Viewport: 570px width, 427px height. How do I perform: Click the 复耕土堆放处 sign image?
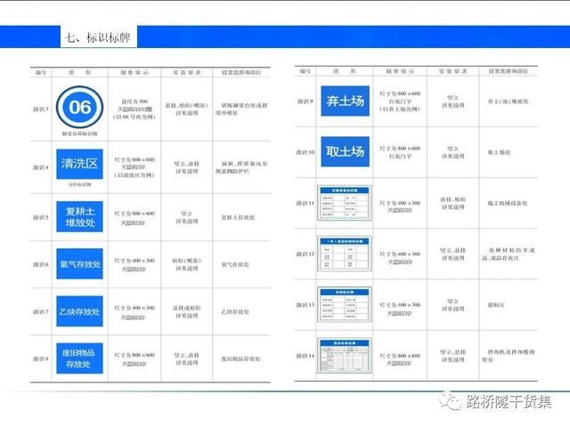click(x=80, y=214)
